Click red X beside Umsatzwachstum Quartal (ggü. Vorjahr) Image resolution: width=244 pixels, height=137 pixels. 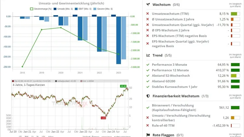click(148, 25)
